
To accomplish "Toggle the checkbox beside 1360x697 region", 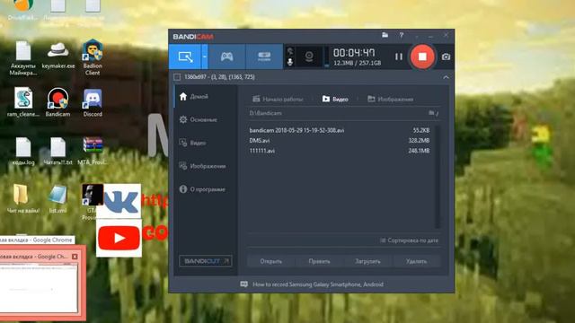I will pos(177,77).
